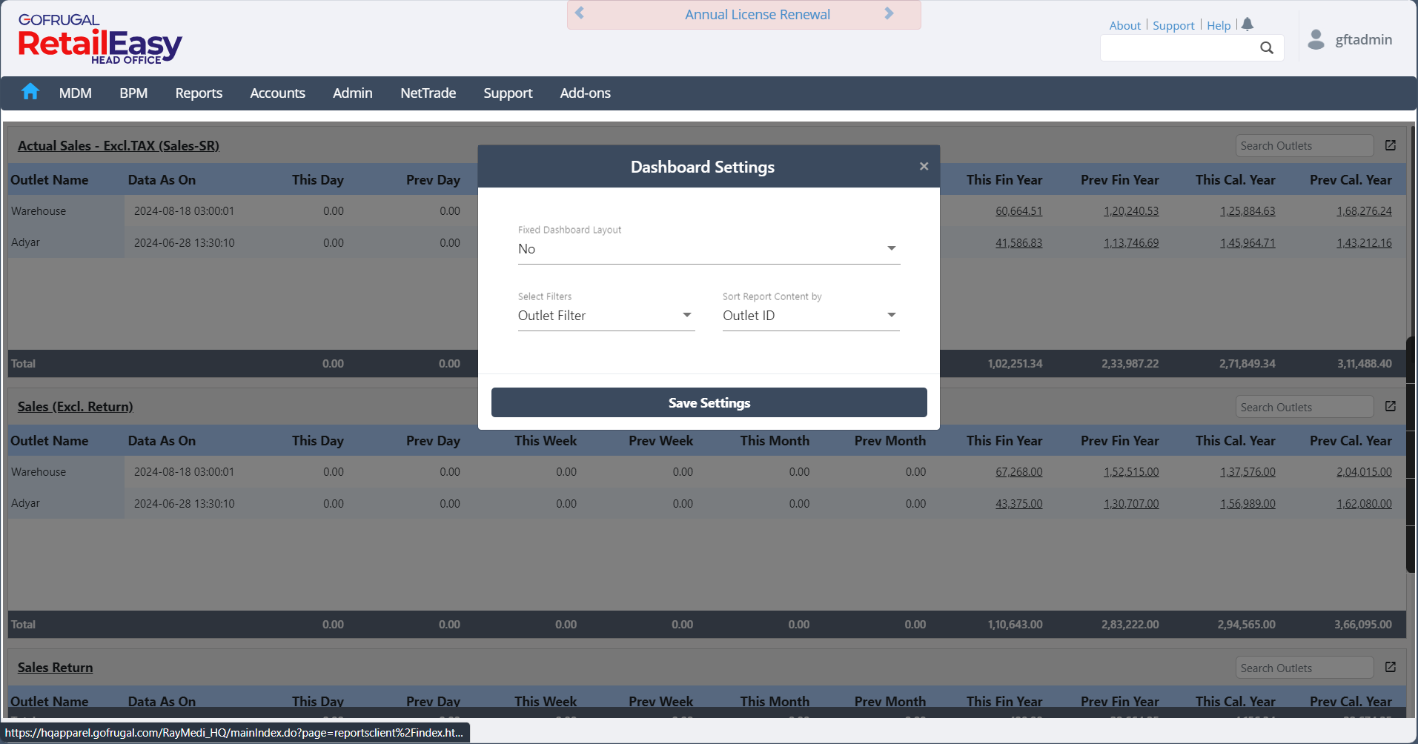Click gftadmin username text
Image resolution: width=1418 pixels, height=744 pixels.
coord(1364,40)
